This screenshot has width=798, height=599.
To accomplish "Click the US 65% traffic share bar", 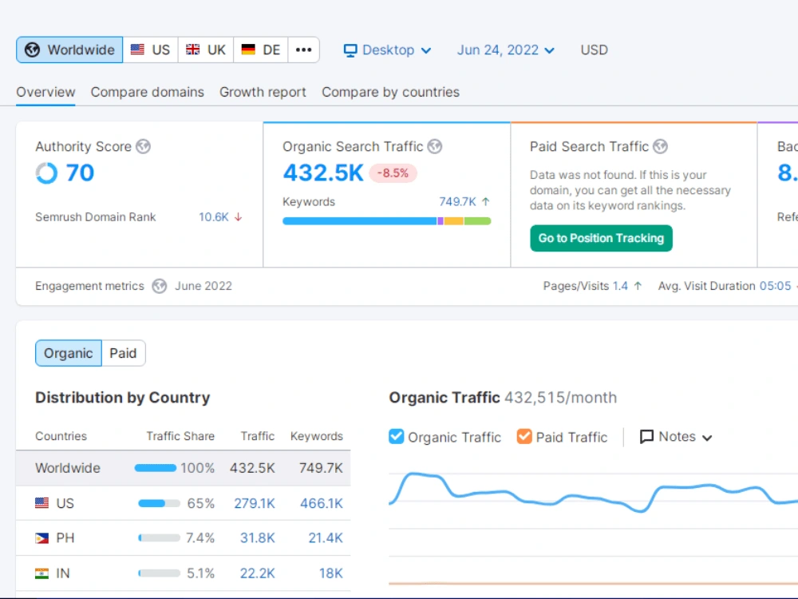I will pos(160,504).
